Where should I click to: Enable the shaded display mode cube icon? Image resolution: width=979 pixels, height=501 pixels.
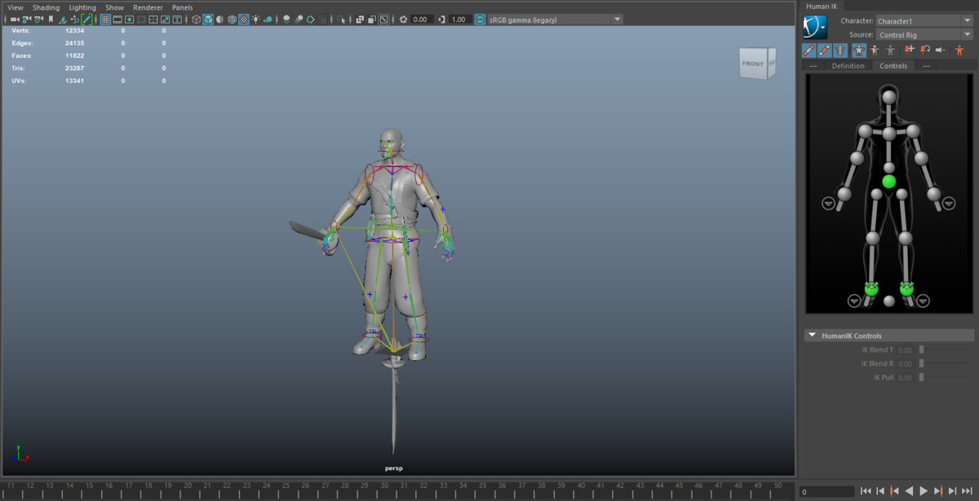(208, 18)
